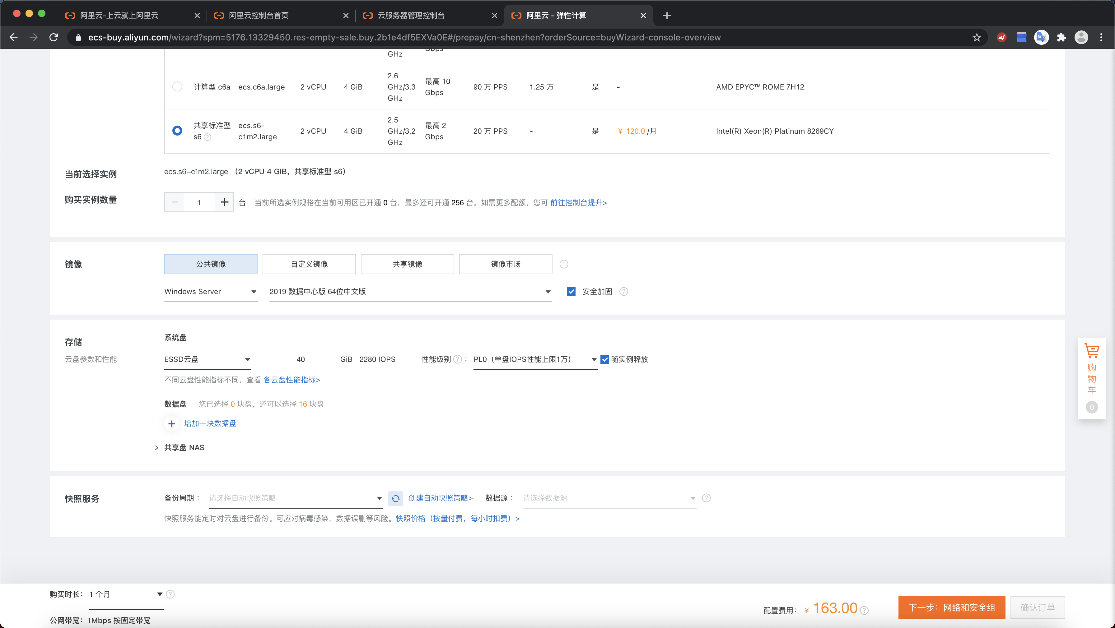Uncheck the 安全加固 checkbox
Viewport: 1115px width, 628px height.
click(571, 292)
